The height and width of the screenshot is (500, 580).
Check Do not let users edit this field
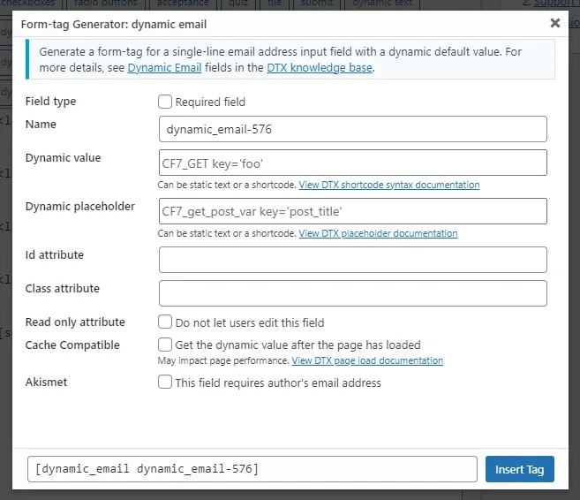click(x=165, y=322)
